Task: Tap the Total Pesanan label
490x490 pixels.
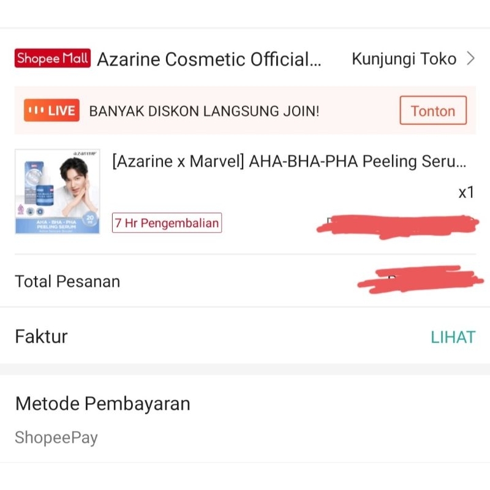Action: pyautogui.click(x=67, y=282)
